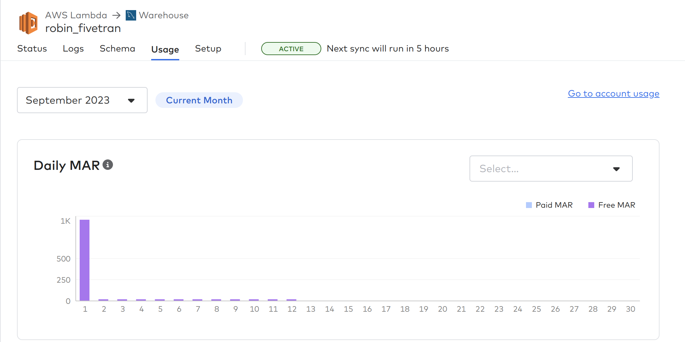This screenshot has height=342, width=685.
Task: Expand the Select... dropdown in Daily MAR
Action: pos(551,169)
